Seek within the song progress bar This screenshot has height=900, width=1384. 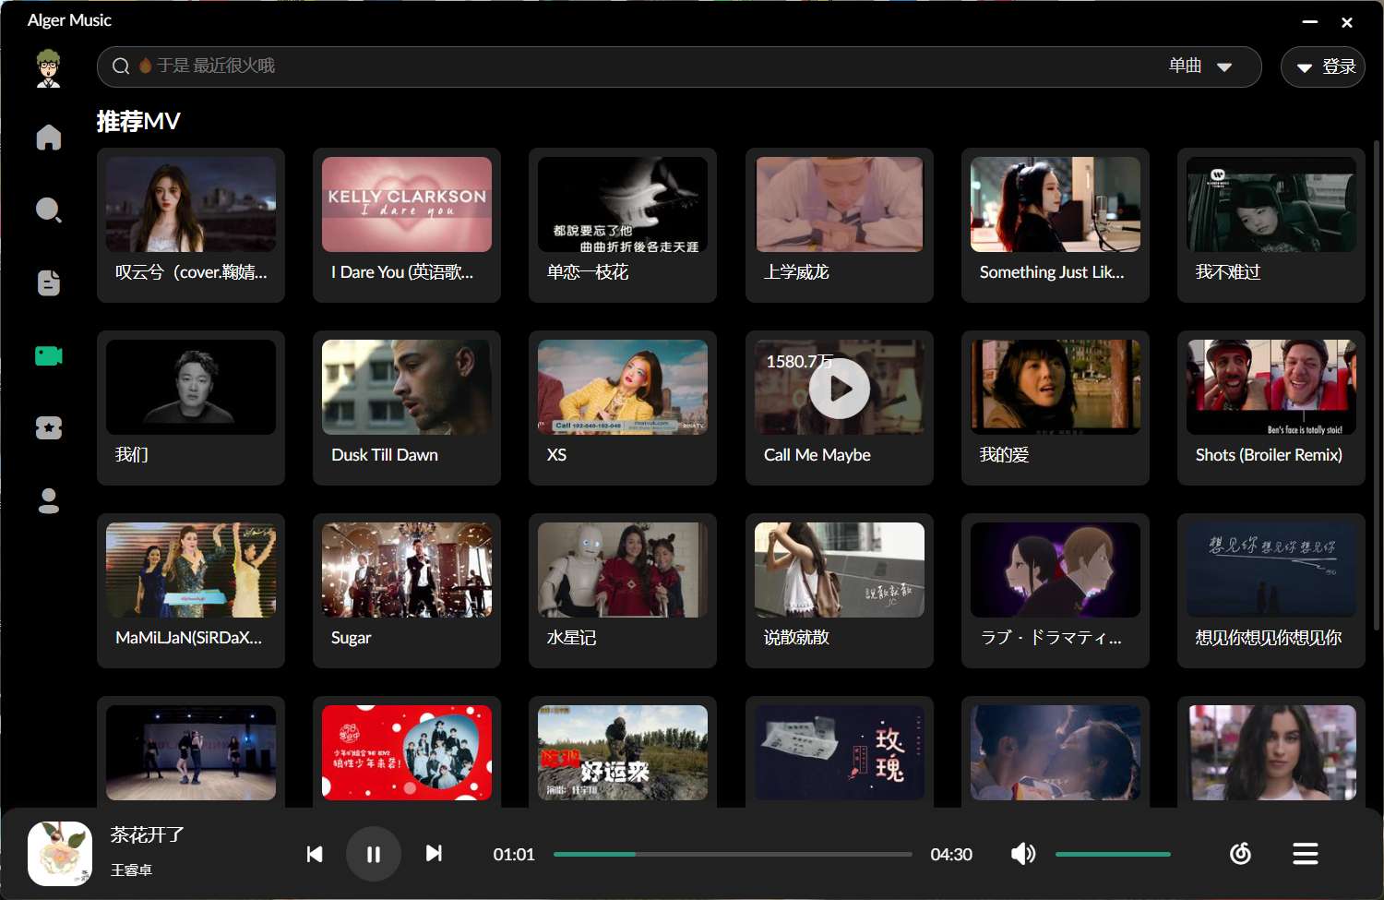[x=733, y=854]
